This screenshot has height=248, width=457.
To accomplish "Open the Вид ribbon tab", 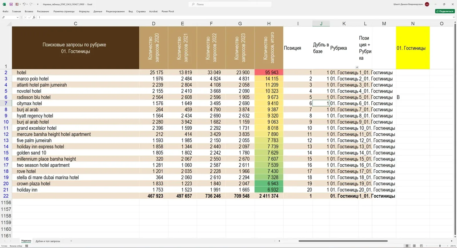I will pos(131,11).
